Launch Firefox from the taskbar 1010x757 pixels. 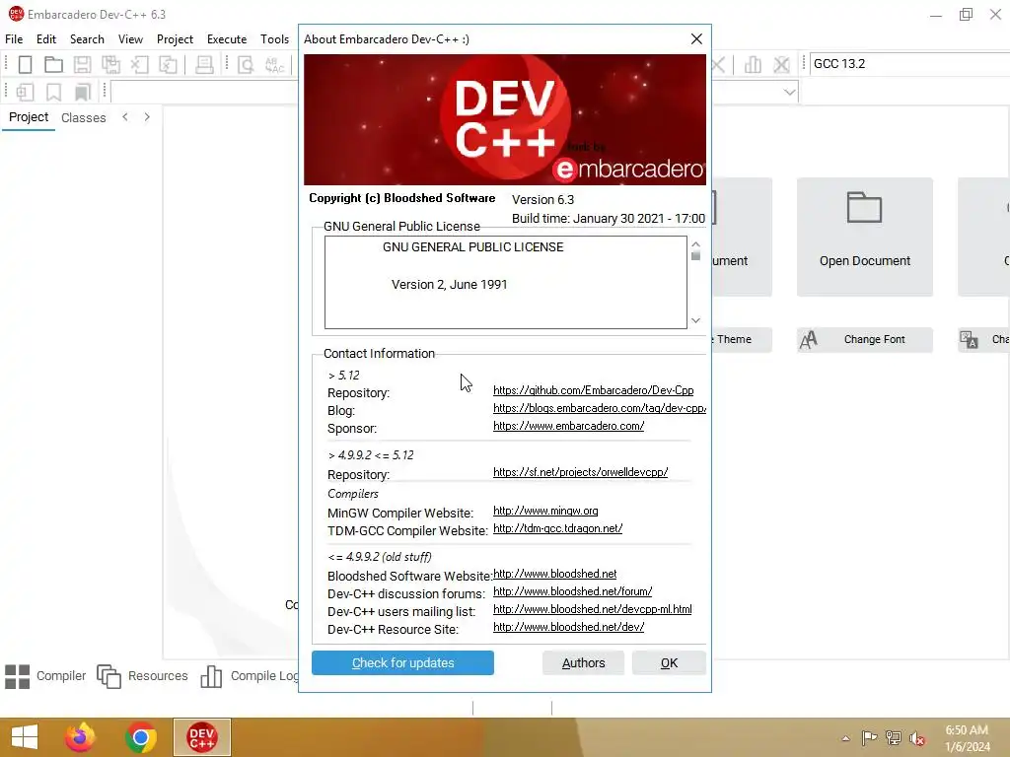(80, 737)
